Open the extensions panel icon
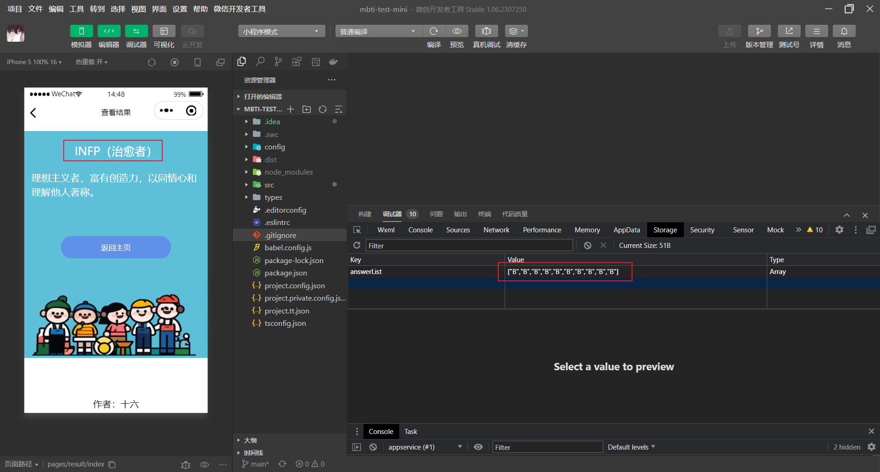Screen dimensions: 880x472 click(x=297, y=61)
